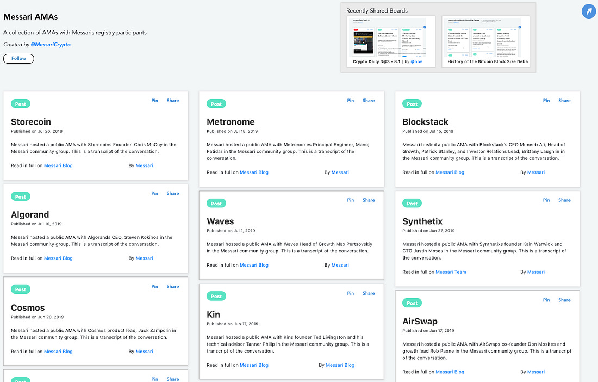Screen dimensions: 598x382
Task: Pin the Waves post
Action: point(351,200)
